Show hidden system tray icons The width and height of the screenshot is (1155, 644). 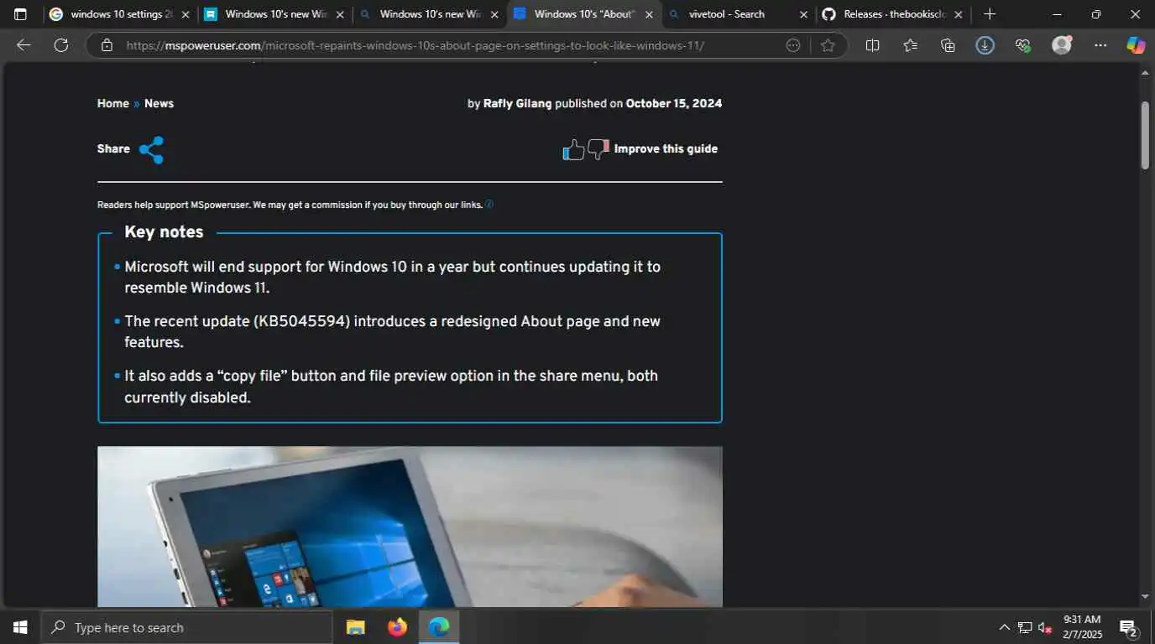click(x=1004, y=627)
